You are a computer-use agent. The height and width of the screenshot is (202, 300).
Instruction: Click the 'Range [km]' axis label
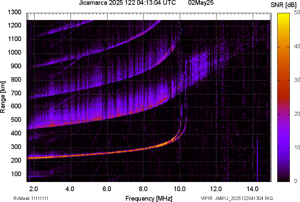coord(3,97)
